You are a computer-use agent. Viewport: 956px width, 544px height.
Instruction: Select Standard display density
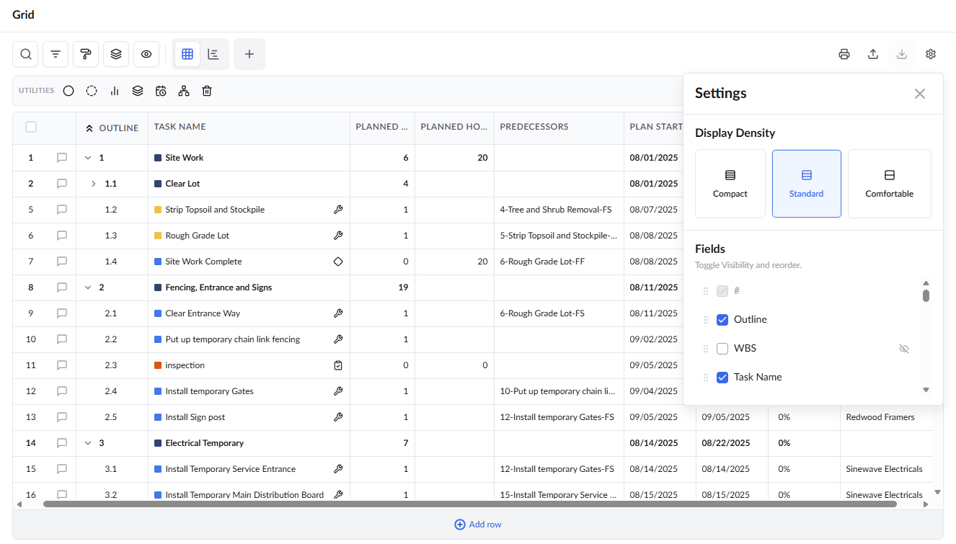tap(807, 184)
